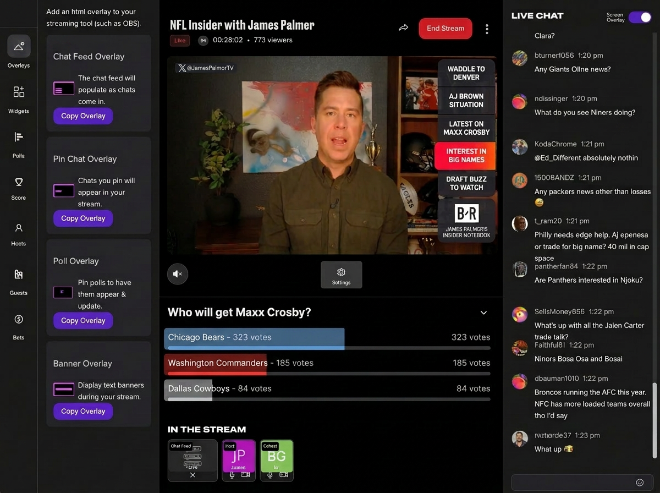
Task: Open the Widgets sidebar section
Action: (x=19, y=99)
